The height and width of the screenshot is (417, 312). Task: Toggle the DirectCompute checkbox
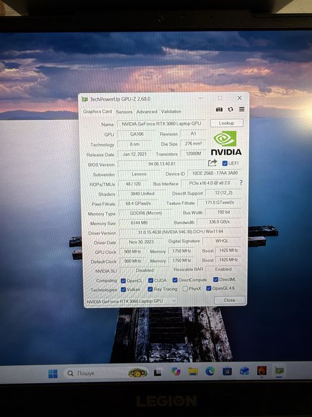[x=175, y=280]
